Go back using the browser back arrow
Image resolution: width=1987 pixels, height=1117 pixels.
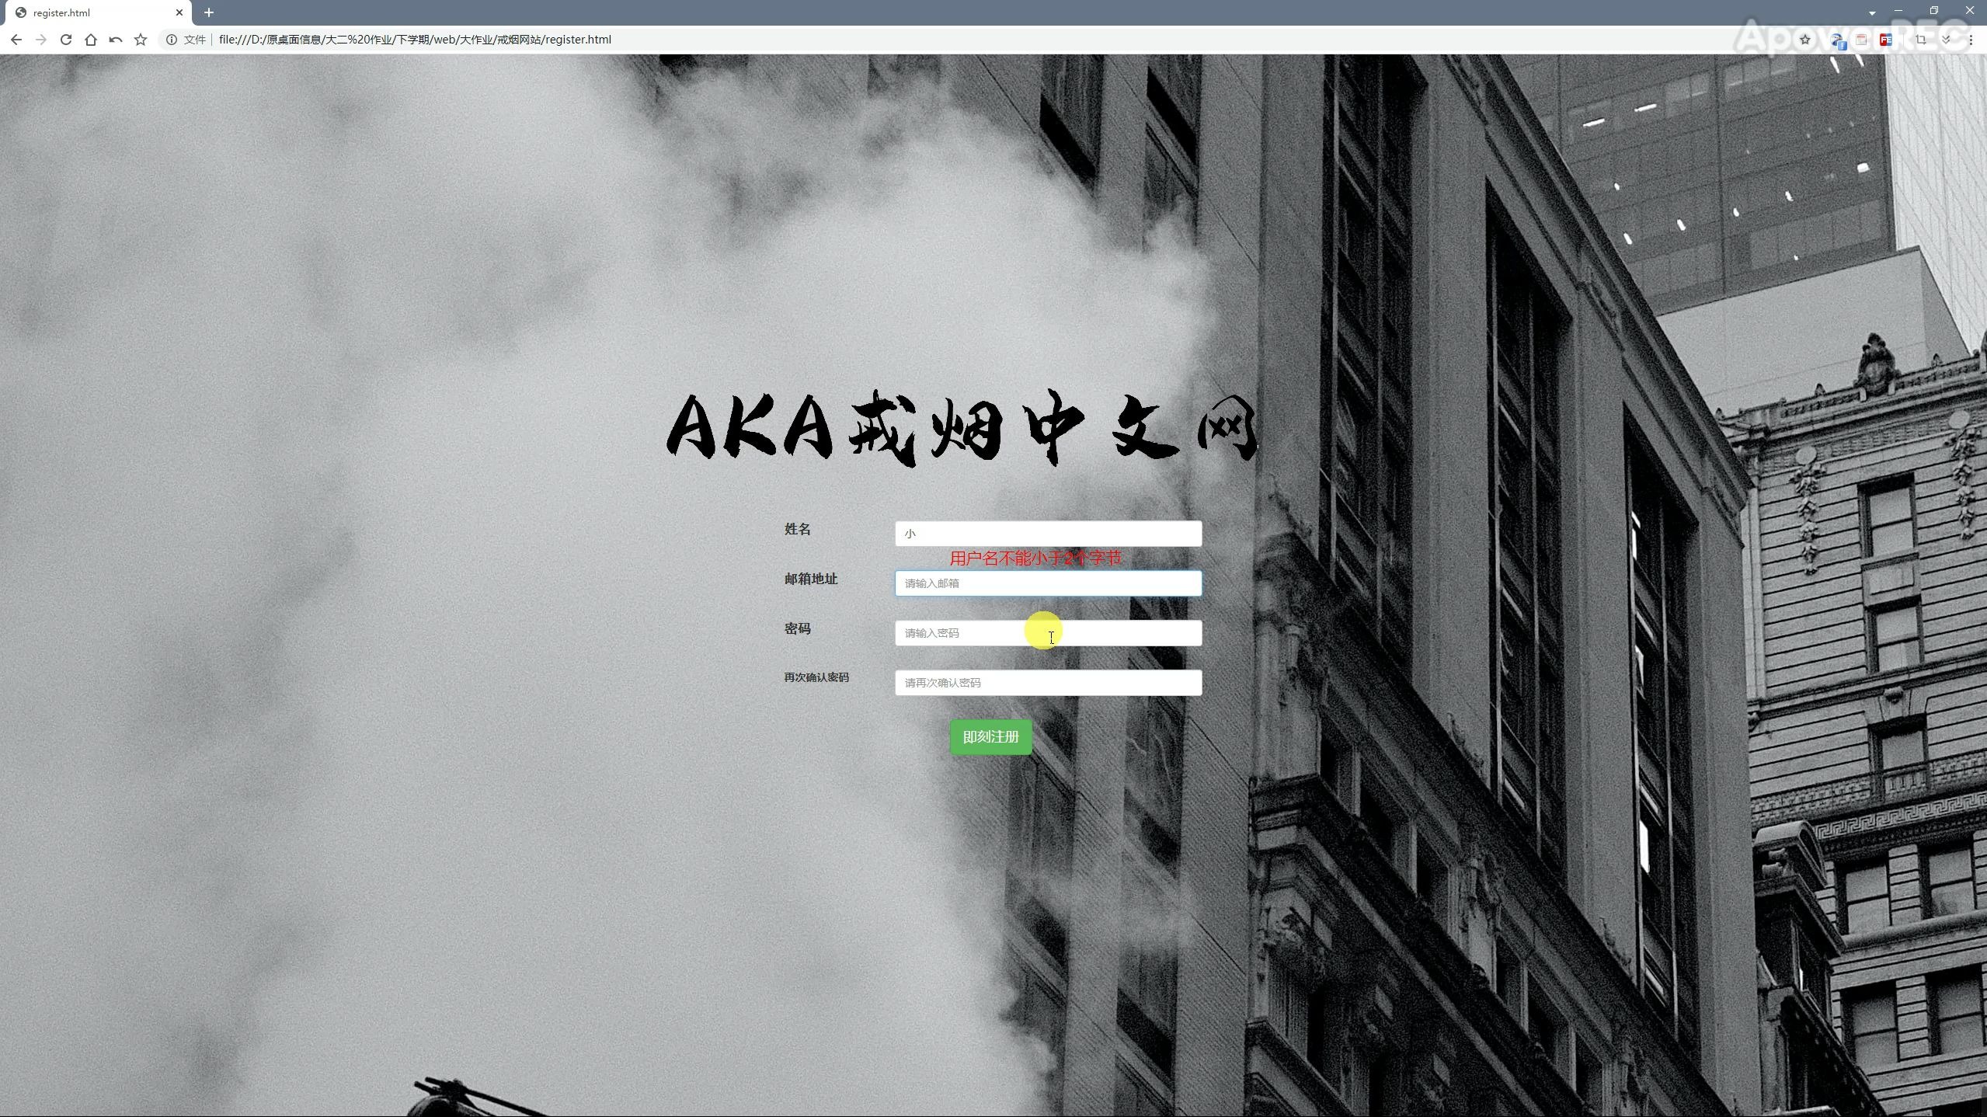[x=16, y=40]
